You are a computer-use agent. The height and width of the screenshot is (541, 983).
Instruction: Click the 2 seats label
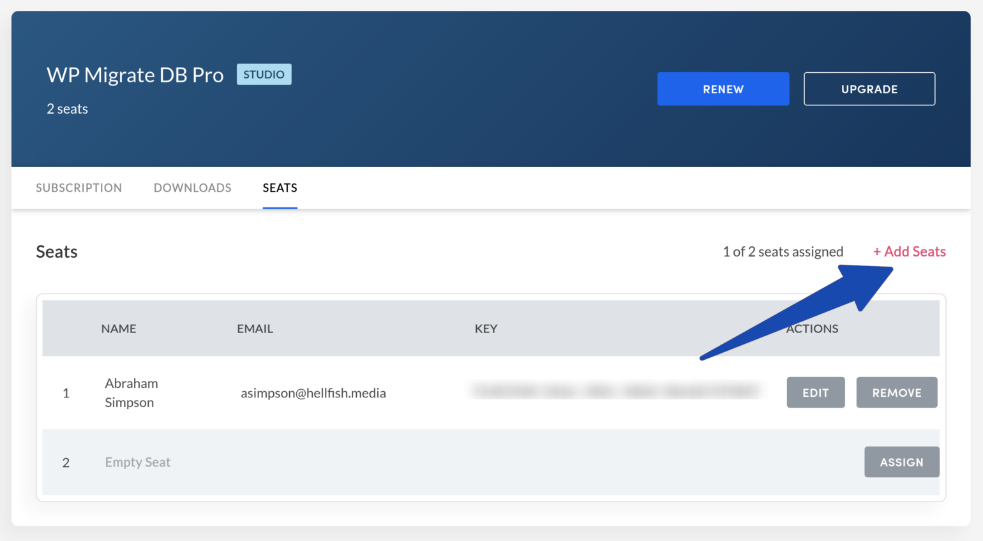tap(66, 108)
